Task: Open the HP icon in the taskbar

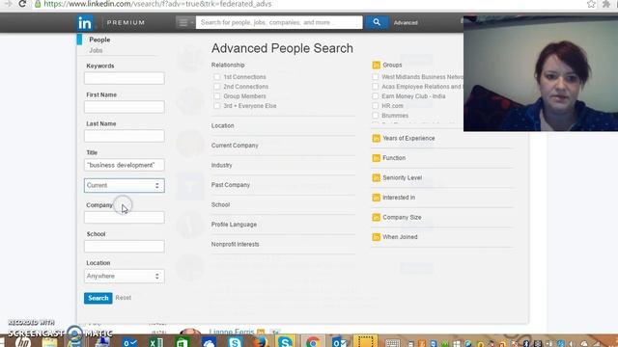Action: pos(23,341)
